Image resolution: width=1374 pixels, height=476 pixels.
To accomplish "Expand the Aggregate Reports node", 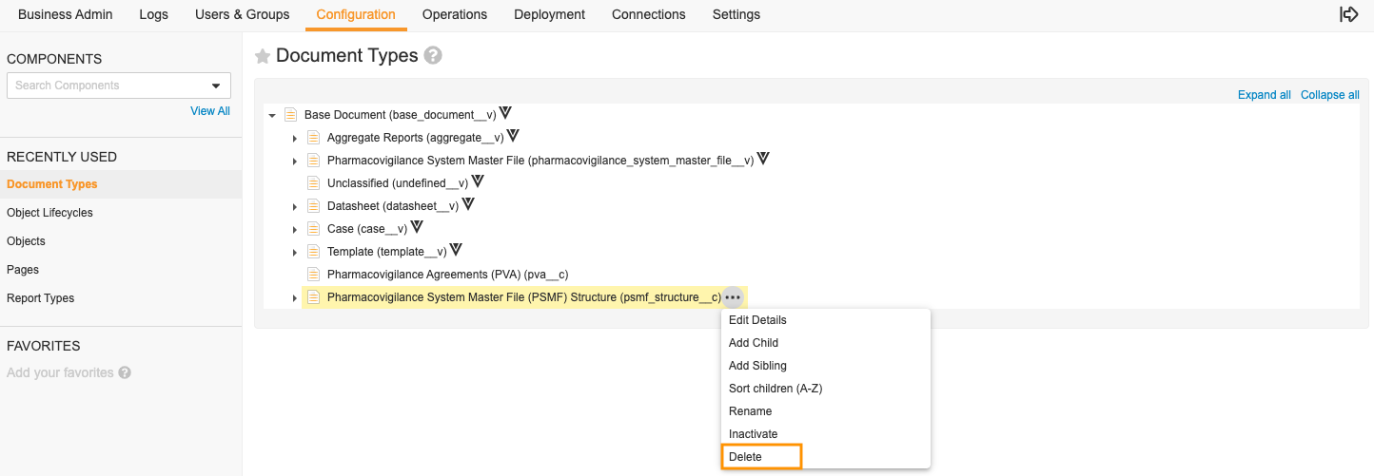I will pos(295,138).
